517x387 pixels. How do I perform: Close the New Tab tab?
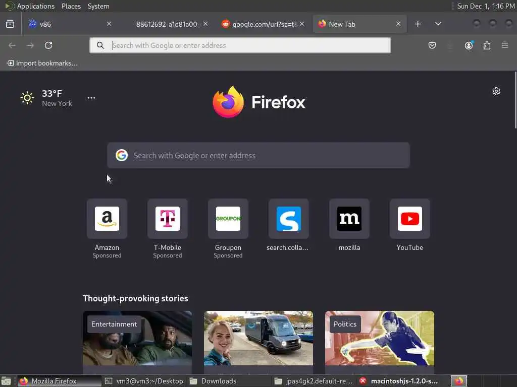(398, 24)
